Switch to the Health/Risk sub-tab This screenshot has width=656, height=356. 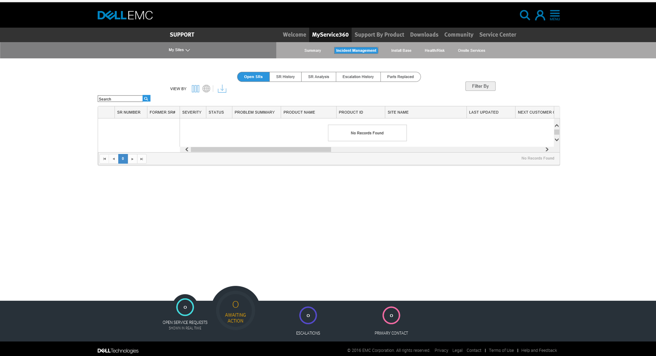click(x=434, y=50)
